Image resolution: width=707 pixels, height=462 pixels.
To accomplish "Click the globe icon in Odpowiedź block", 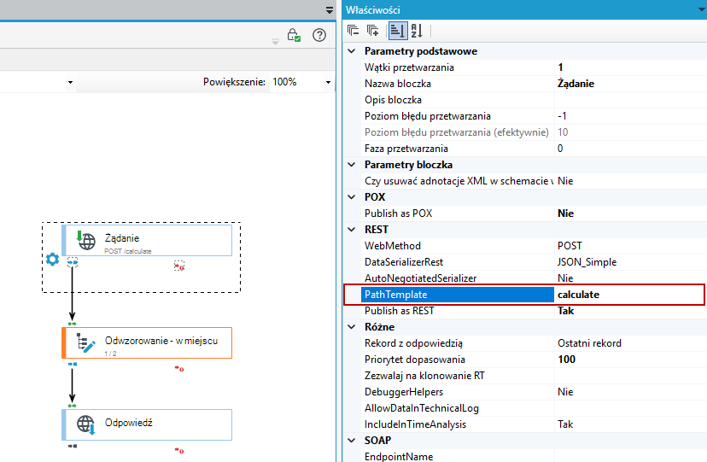I will point(85,424).
